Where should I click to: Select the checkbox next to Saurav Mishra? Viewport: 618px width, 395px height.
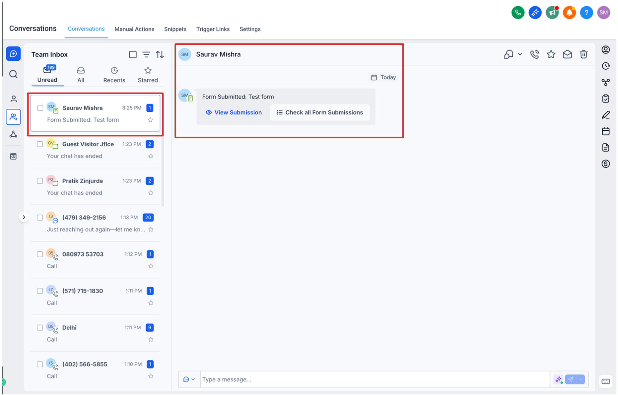[40, 108]
